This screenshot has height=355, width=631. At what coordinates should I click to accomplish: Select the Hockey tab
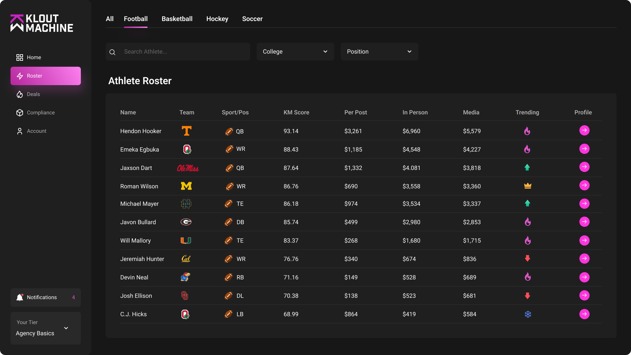(x=217, y=19)
